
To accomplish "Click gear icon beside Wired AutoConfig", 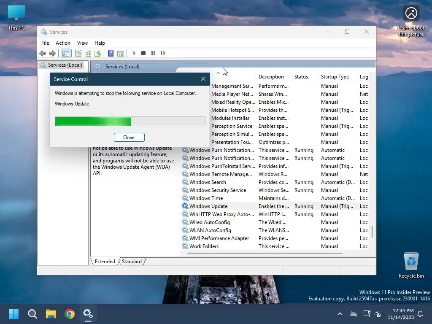I will coord(185,222).
